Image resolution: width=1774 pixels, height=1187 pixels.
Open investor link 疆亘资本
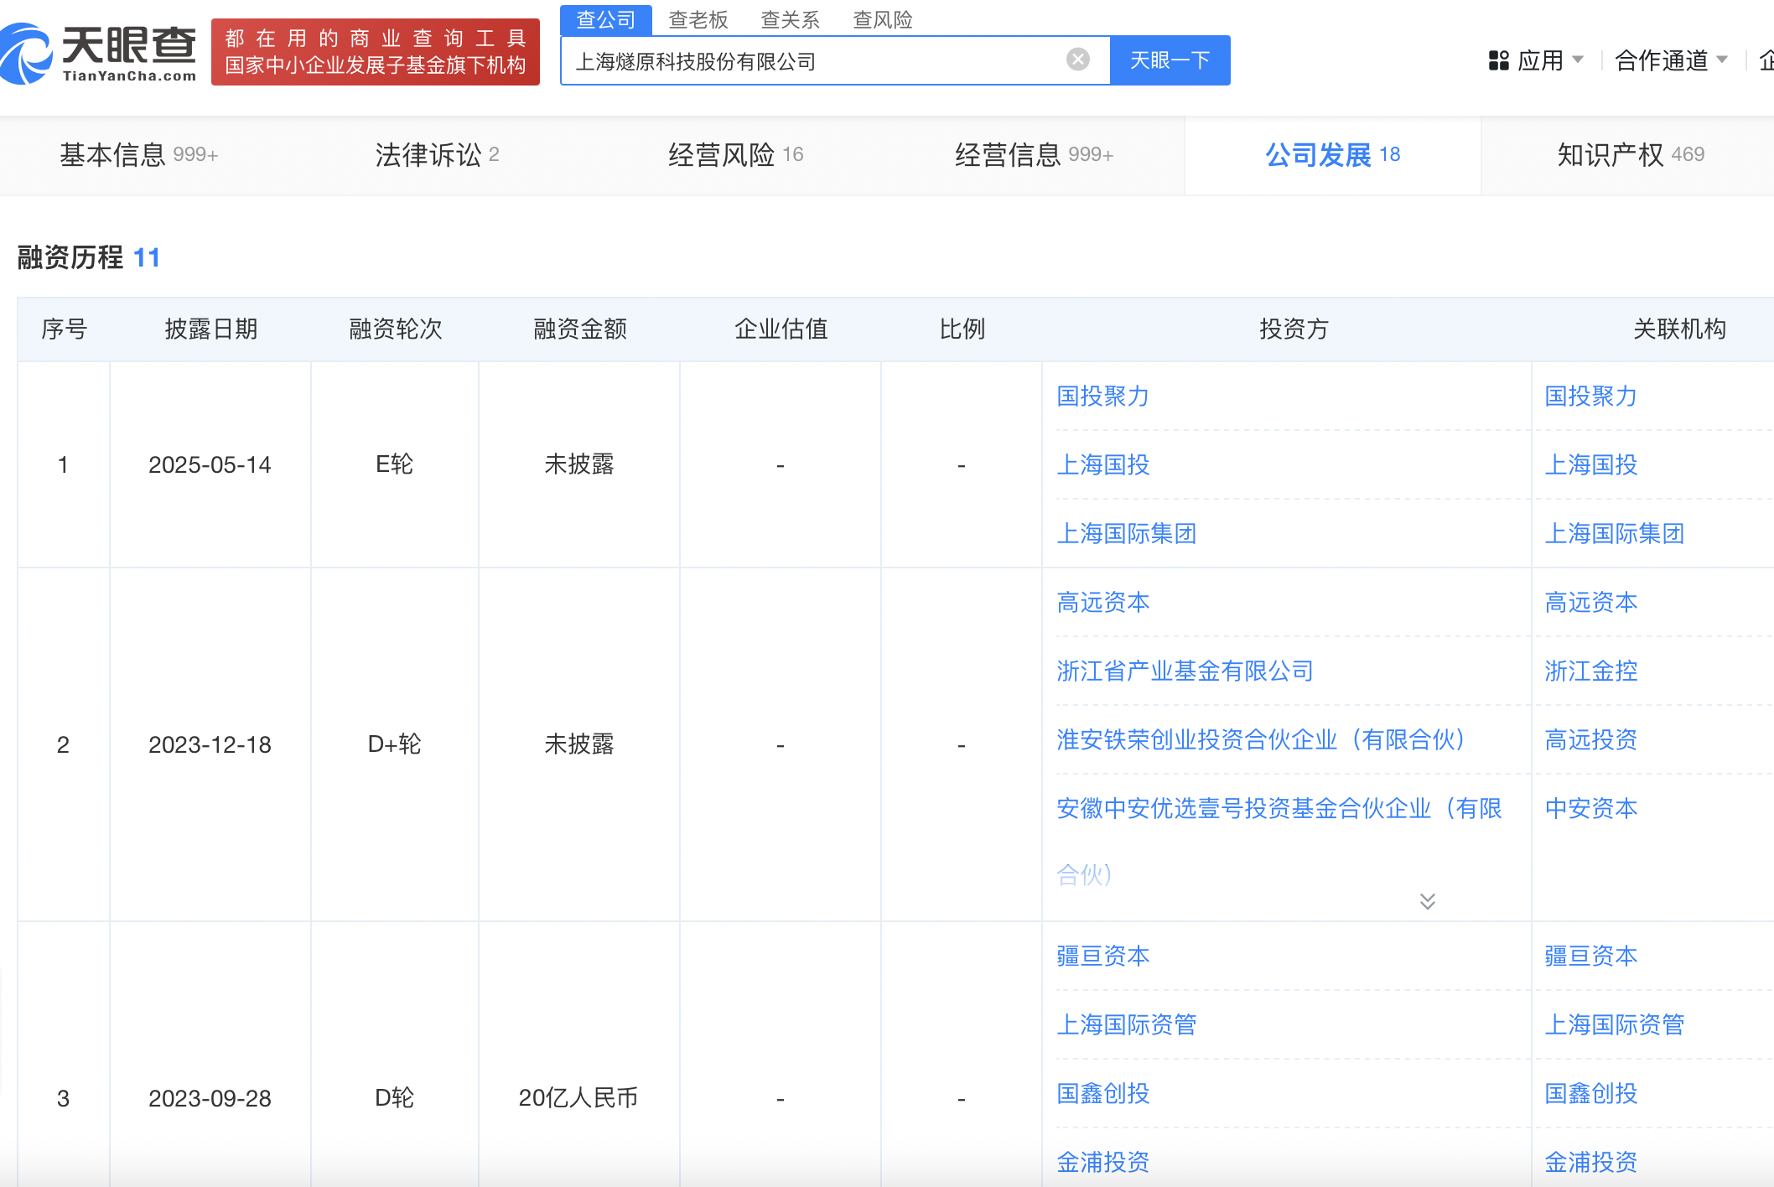point(1102,956)
